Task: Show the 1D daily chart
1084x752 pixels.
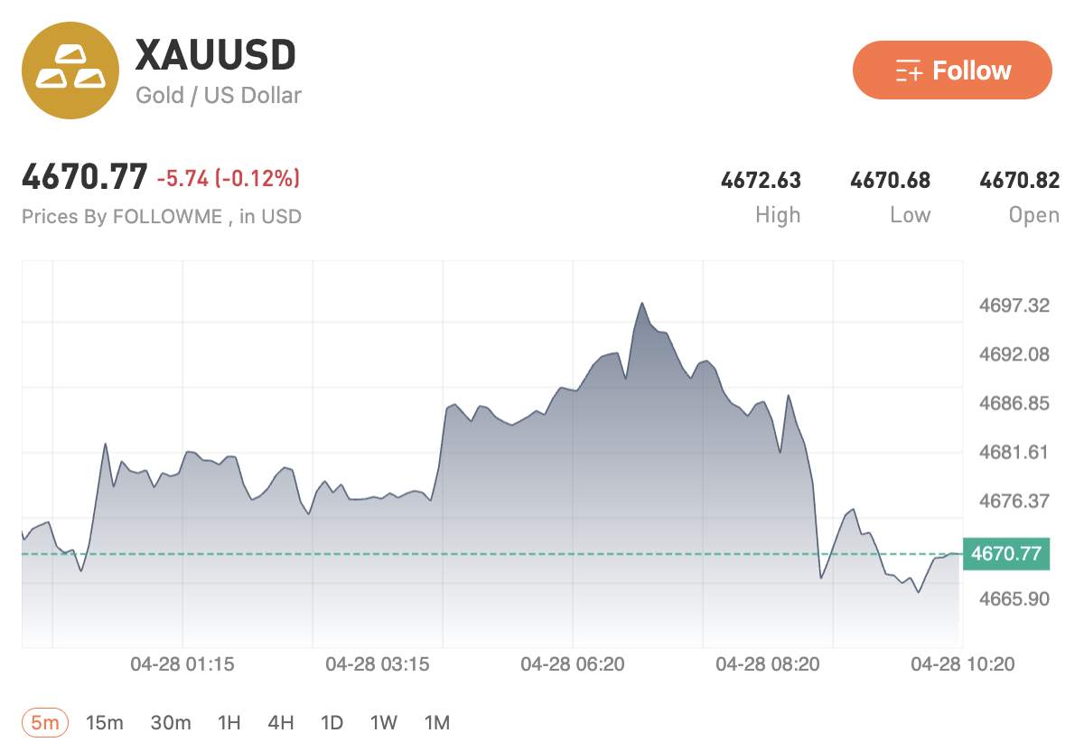Action: click(x=332, y=722)
